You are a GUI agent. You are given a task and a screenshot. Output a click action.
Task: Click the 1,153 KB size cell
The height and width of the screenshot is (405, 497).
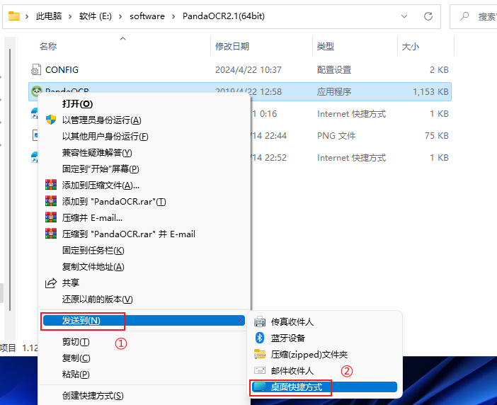pos(430,92)
